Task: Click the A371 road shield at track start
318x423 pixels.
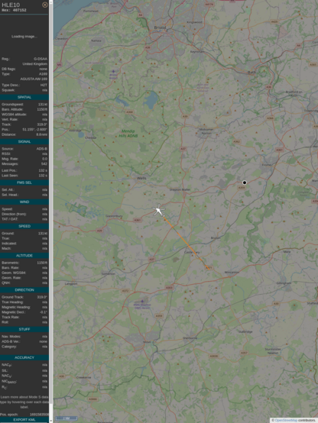Action: [x=209, y=268]
